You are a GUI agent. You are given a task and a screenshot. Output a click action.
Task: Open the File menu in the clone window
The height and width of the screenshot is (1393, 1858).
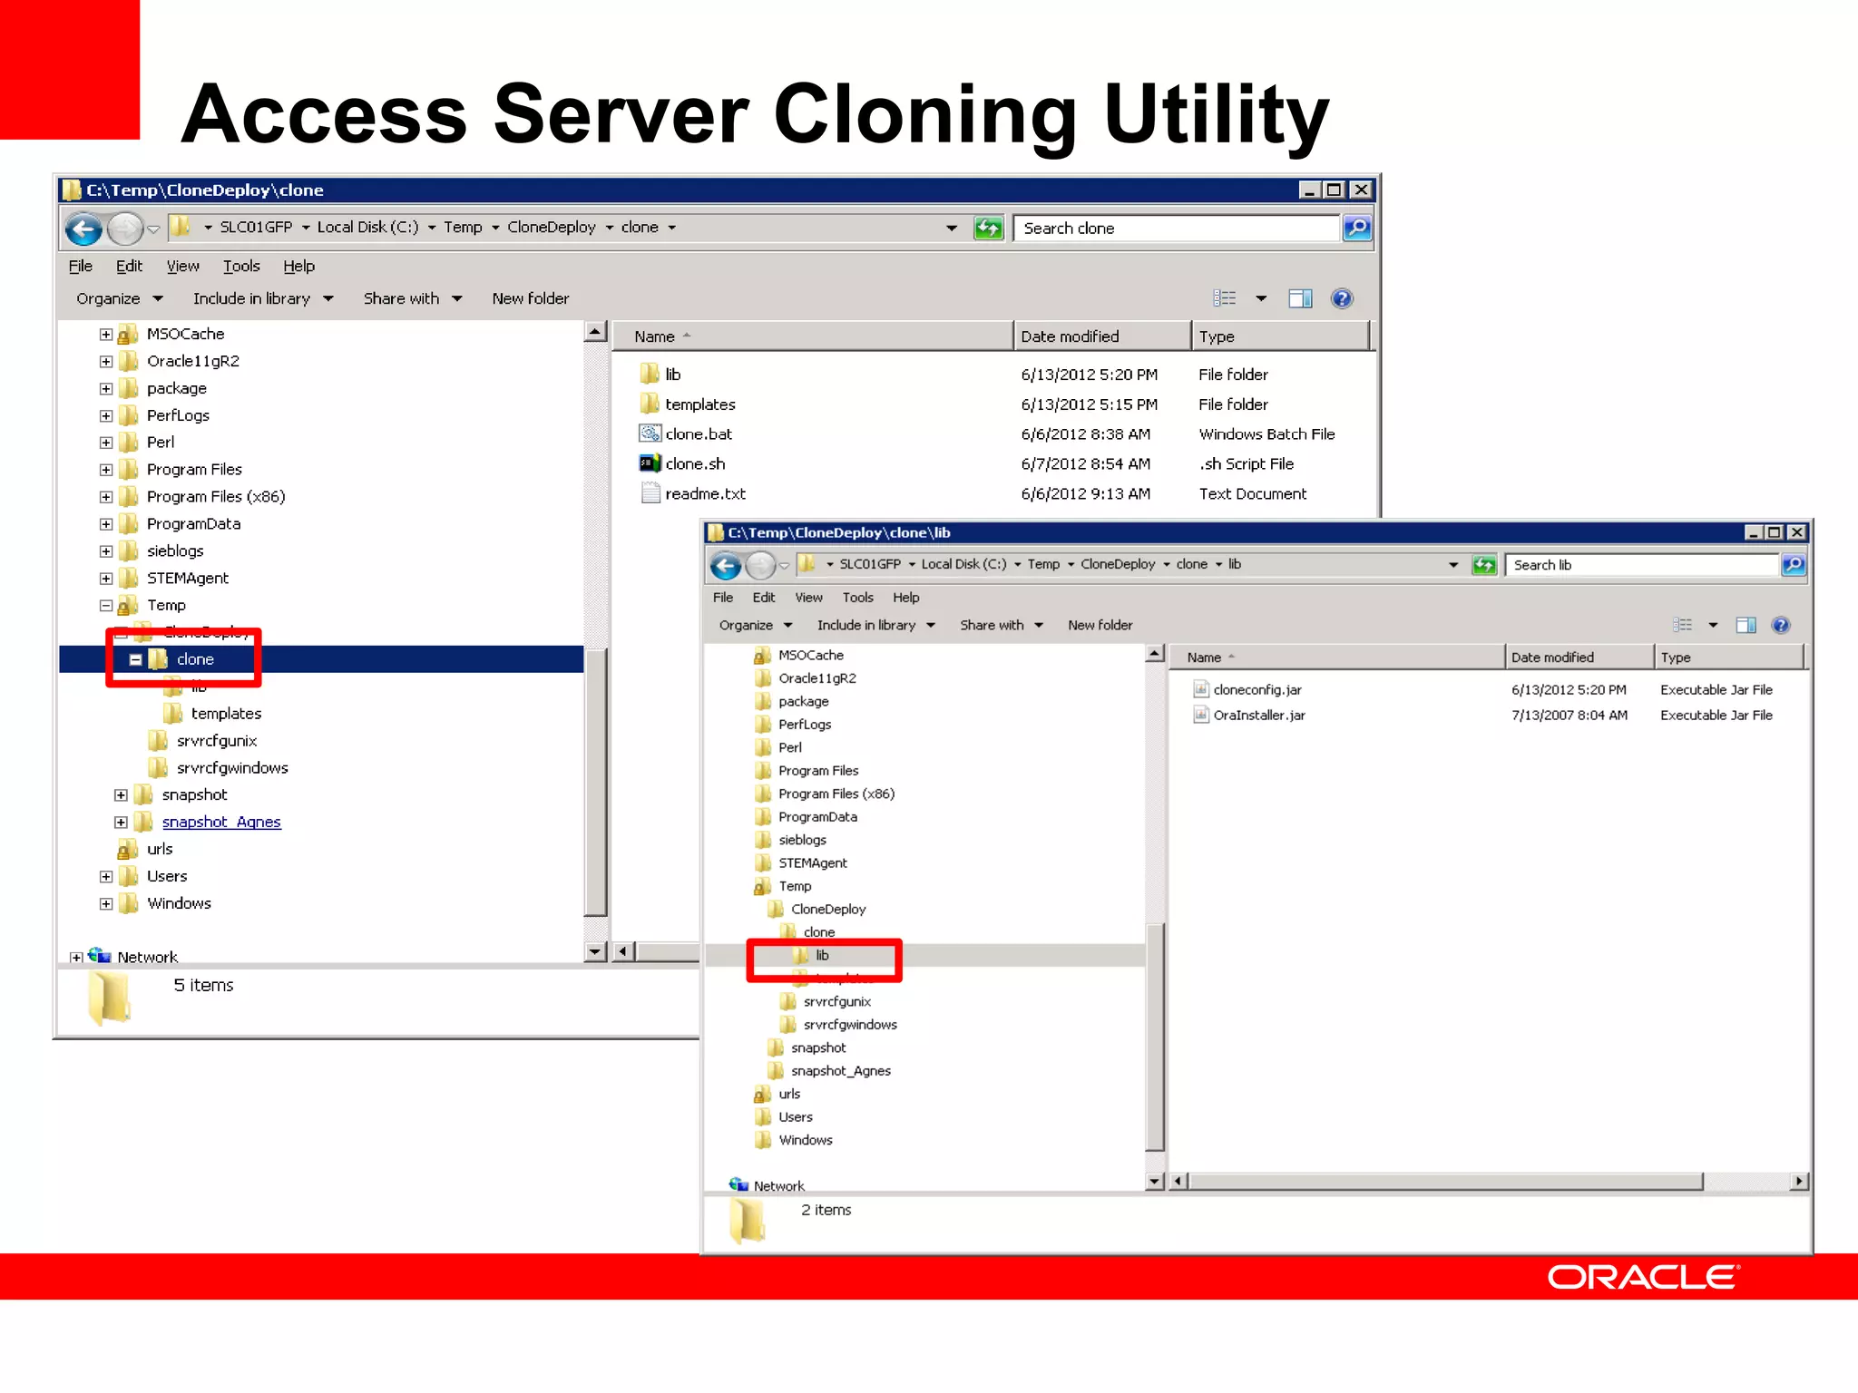(81, 266)
